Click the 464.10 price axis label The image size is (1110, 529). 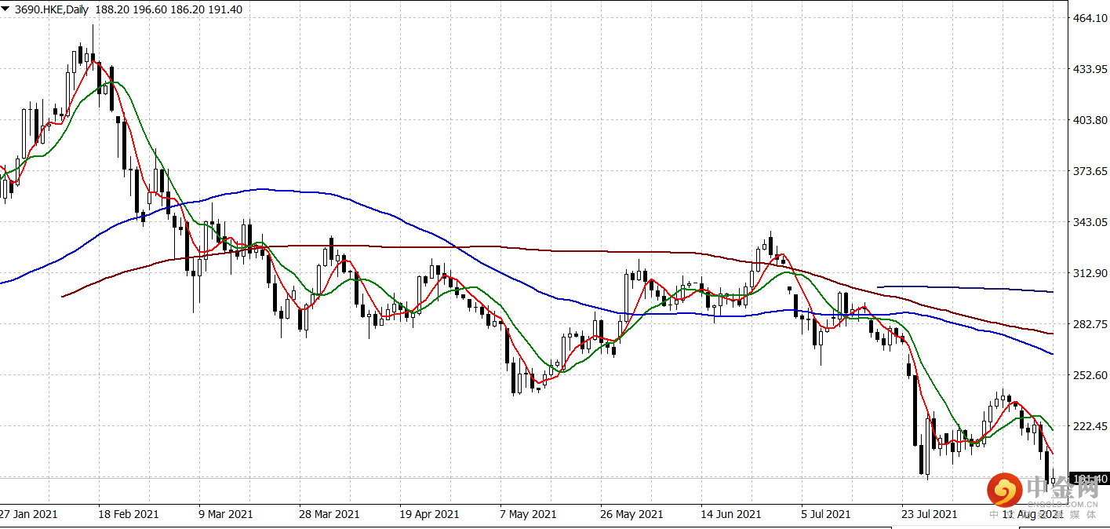(x=1090, y=18)
